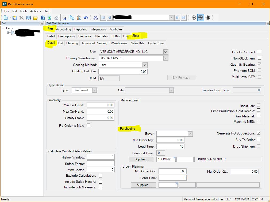270x202 pixels.
Task: Click the Safety Stock input field
Action: [101, 118]
